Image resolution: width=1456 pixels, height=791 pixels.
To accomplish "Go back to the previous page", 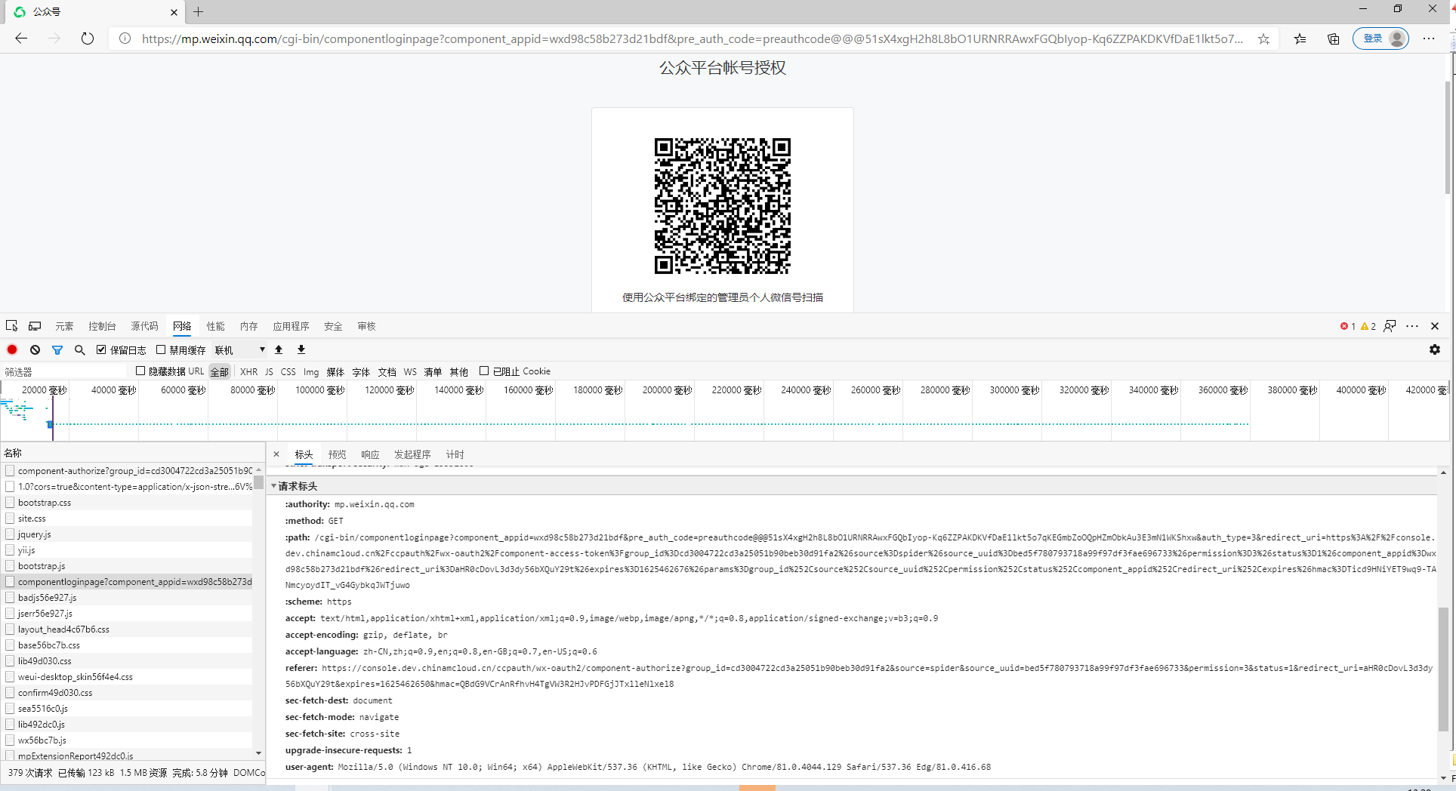I will tap(21, 38).
